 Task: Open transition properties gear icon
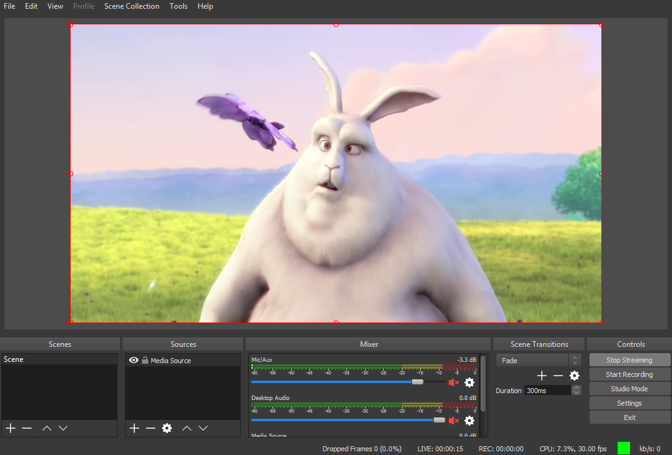pos(574,376)
